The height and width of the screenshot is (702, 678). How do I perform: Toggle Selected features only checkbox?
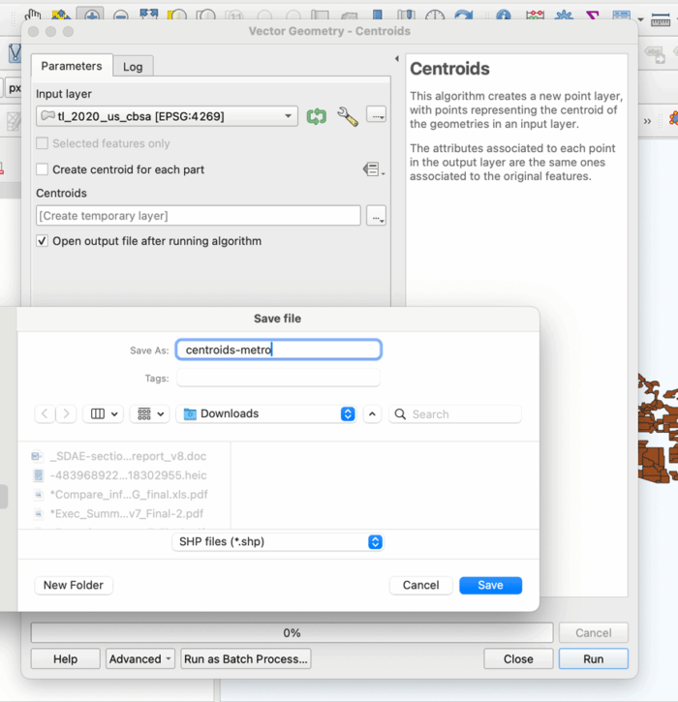(42, 143)
